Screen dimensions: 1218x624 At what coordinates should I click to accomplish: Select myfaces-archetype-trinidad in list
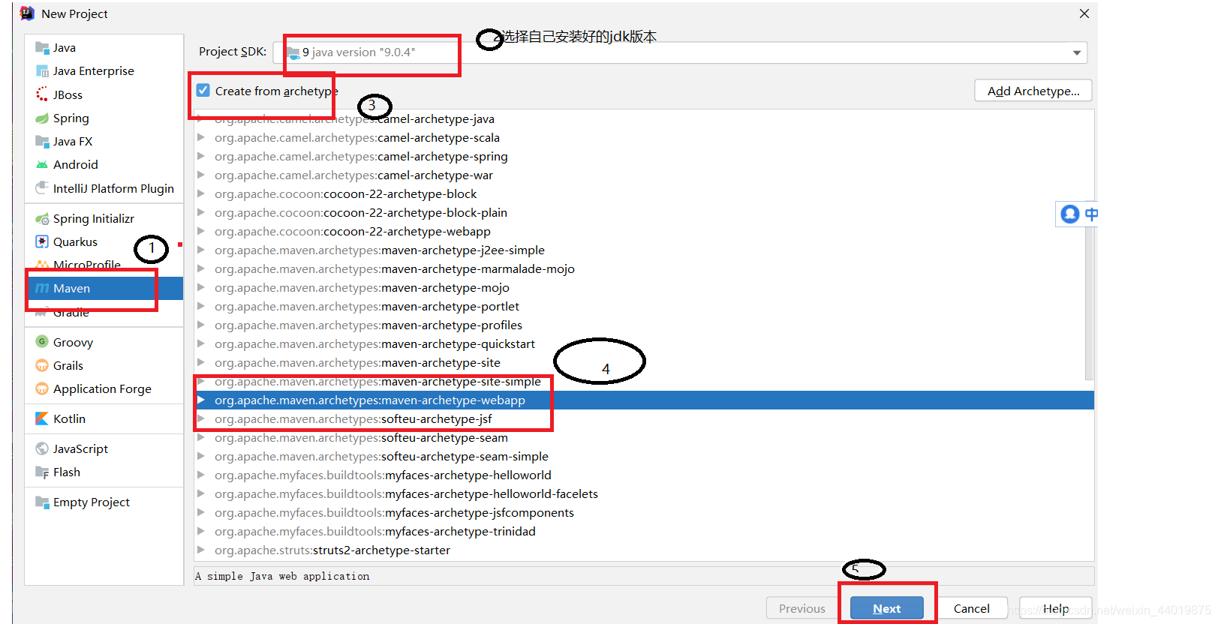[644, 531]
